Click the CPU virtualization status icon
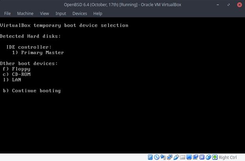The image size is (245, 161). click(x=202, y=157)
